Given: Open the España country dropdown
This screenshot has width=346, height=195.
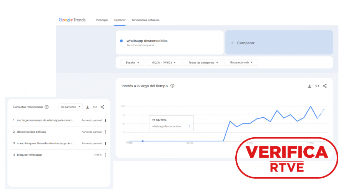Looking at the screenshot, I should tap(132, 62).
